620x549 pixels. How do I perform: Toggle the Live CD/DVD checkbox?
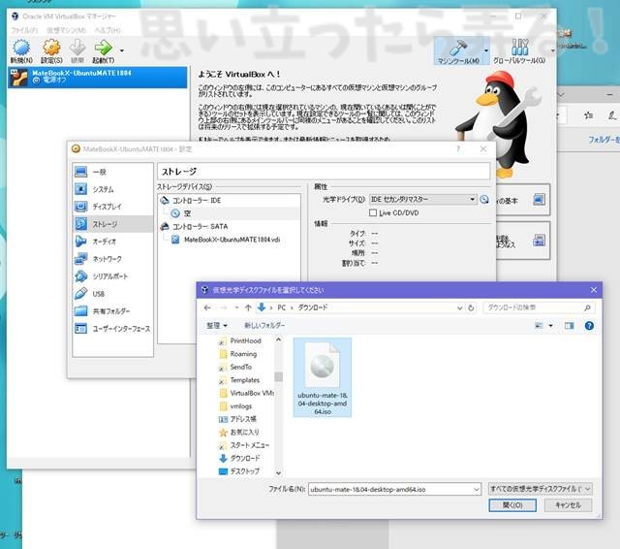tap(372, 213)
